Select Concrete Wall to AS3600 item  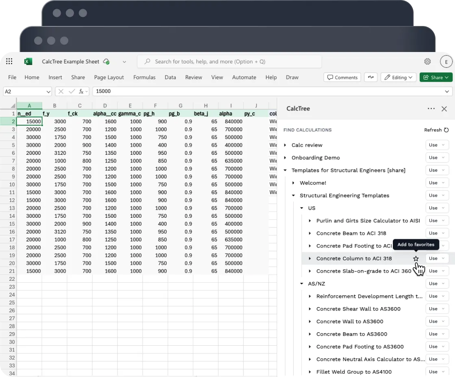(350, 322)
